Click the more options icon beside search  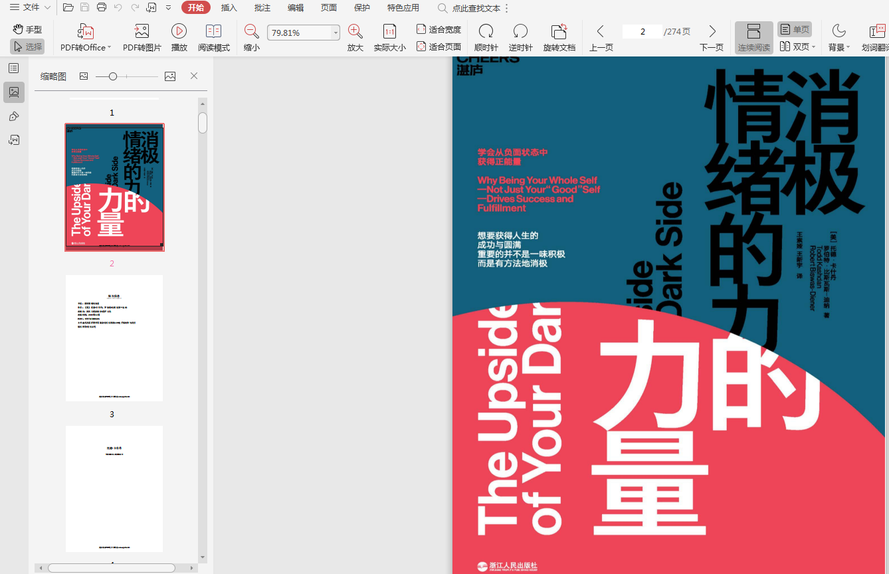pyautogui.click(x=507, y=9)
